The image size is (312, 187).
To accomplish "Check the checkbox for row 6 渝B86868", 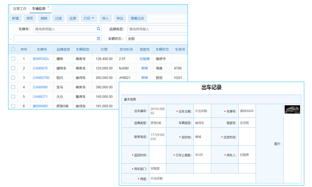I will (13, 106).
